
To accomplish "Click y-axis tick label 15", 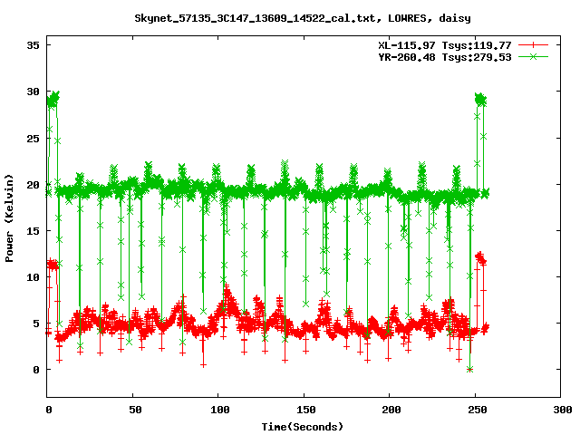I will [x=34, y=231].
